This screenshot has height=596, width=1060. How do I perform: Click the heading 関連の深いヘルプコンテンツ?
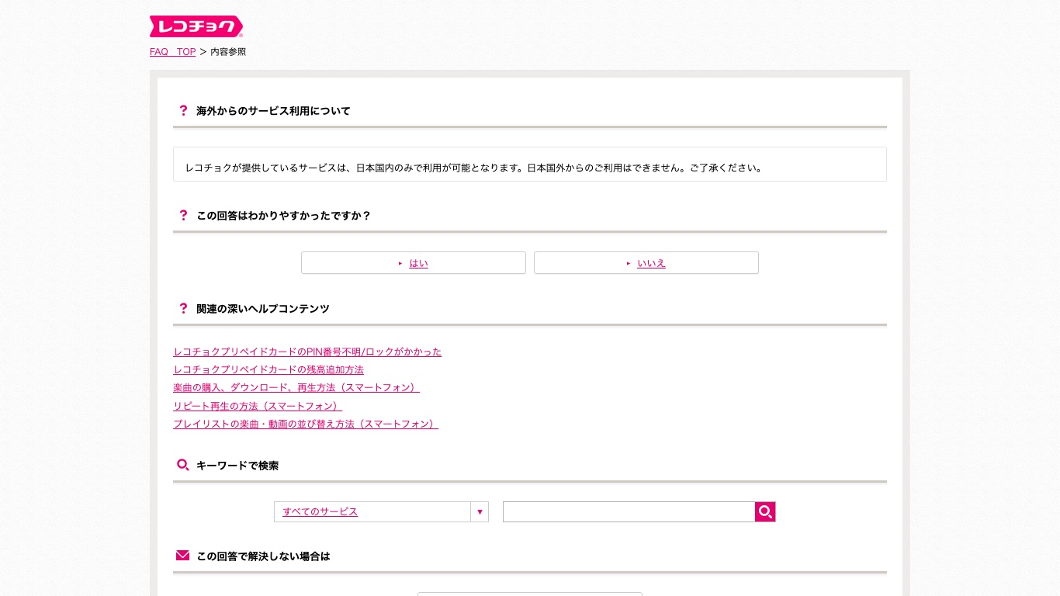(263, 309)
